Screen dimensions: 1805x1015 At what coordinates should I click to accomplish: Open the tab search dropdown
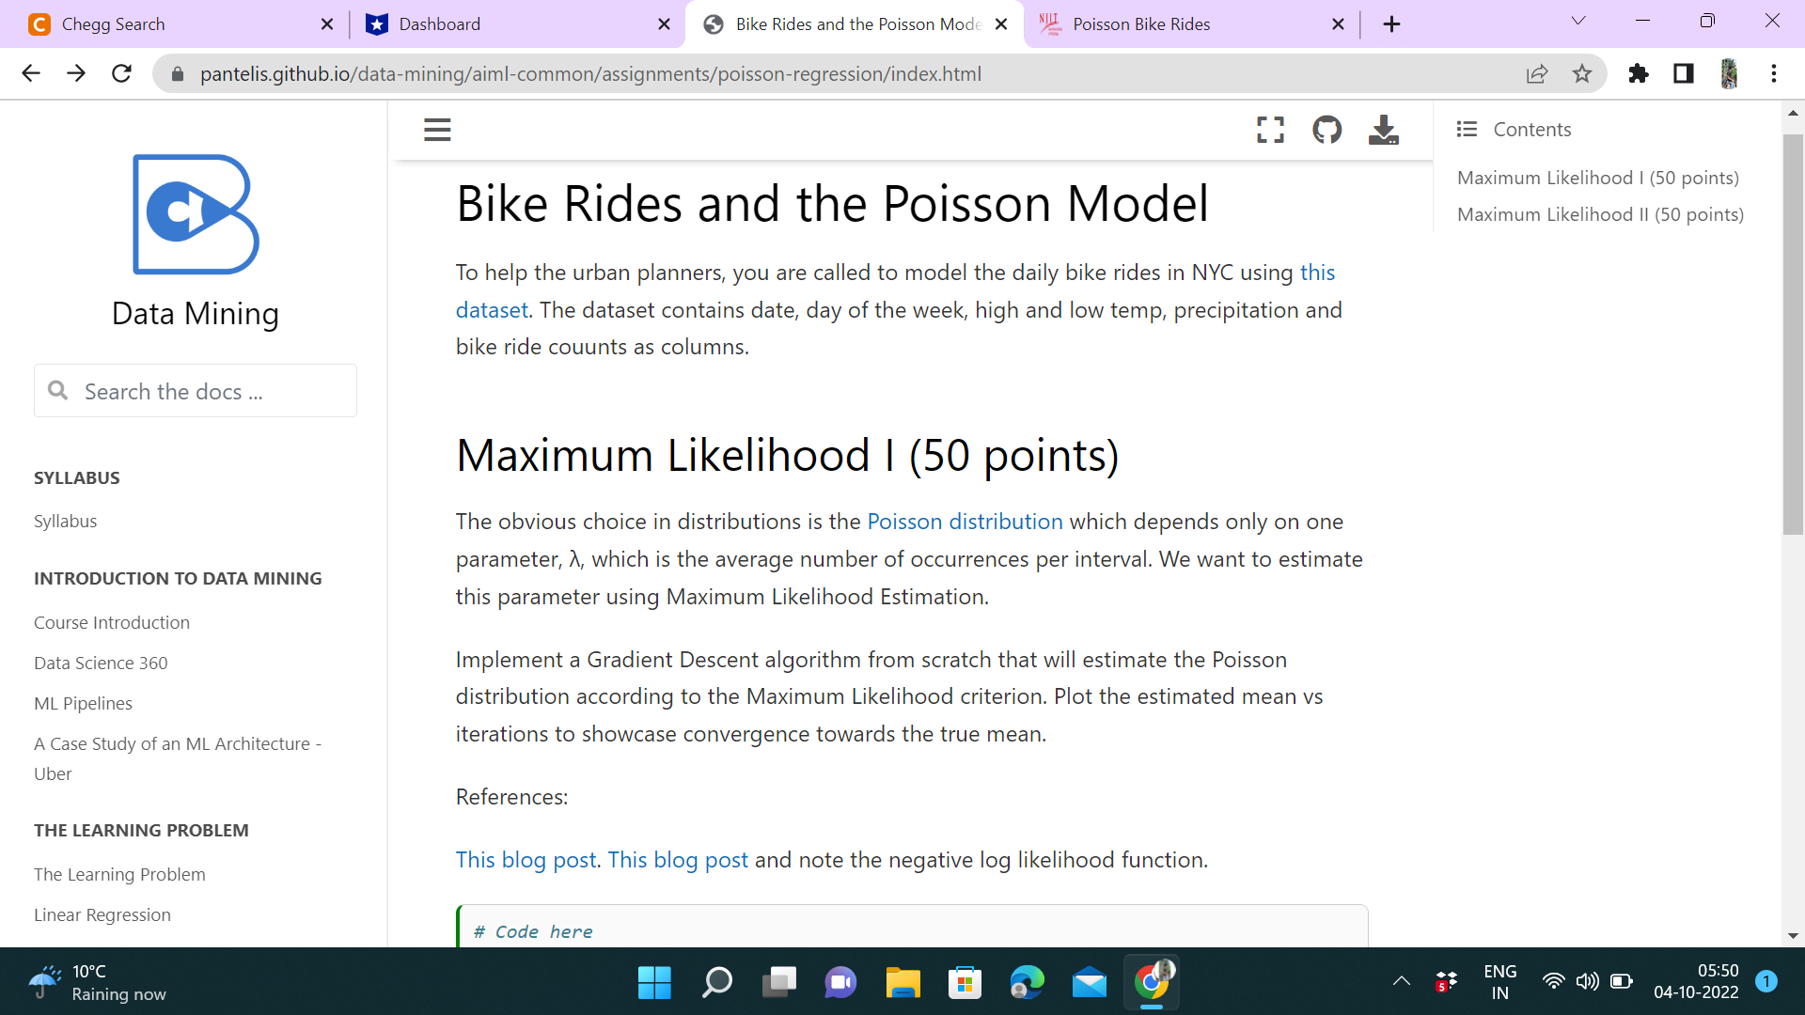(x=1577, y=20)
